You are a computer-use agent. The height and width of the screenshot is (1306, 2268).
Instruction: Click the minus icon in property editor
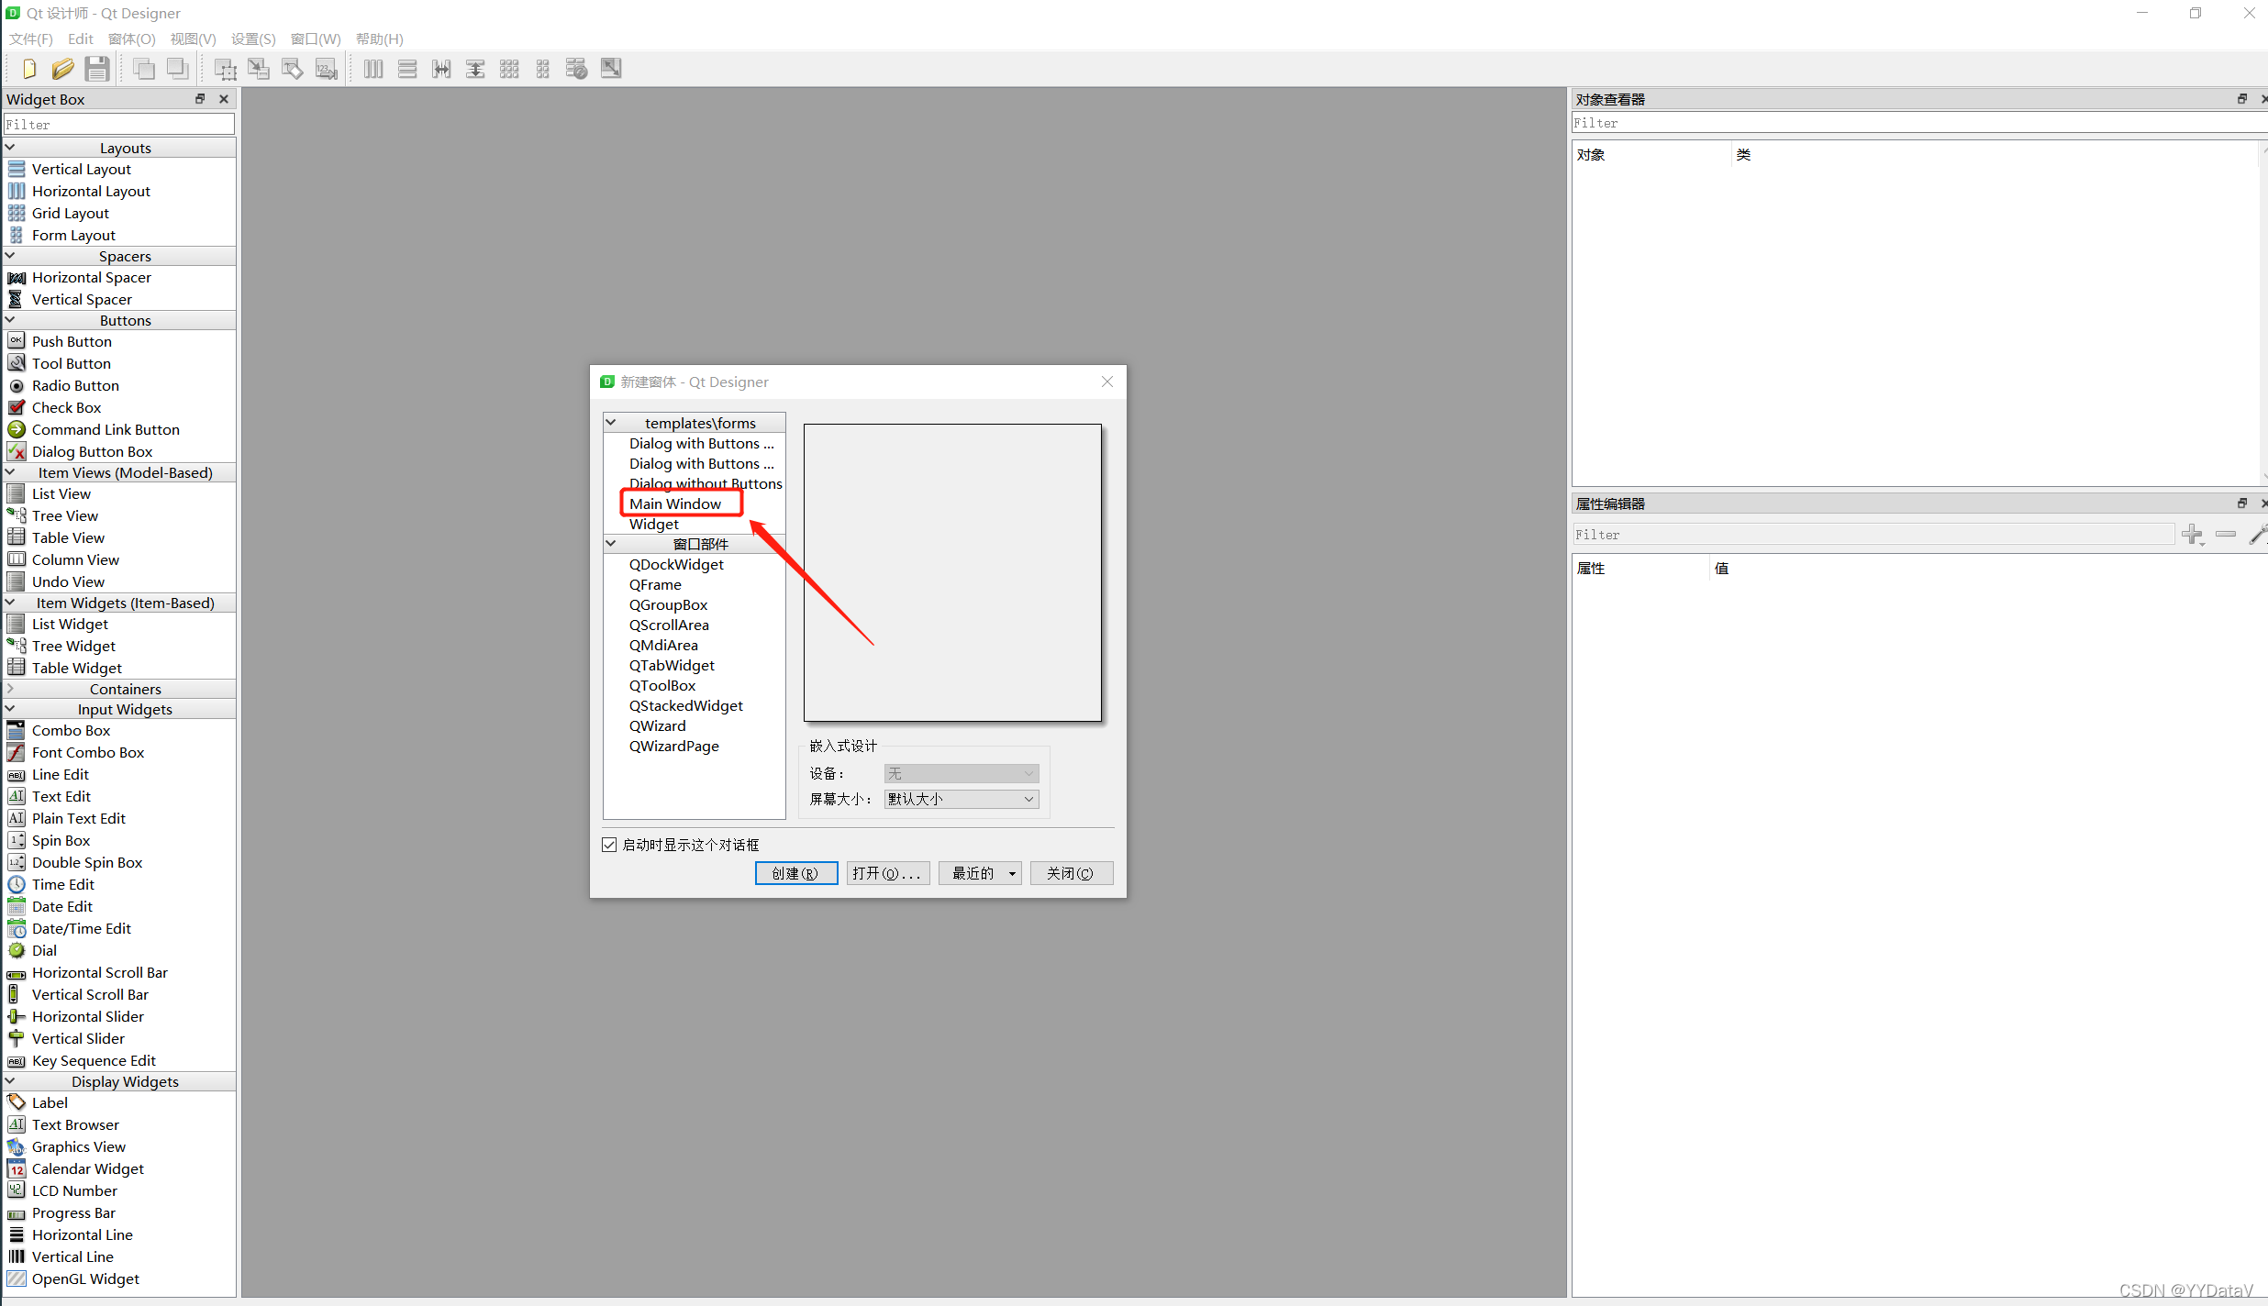click(2226, 534)
